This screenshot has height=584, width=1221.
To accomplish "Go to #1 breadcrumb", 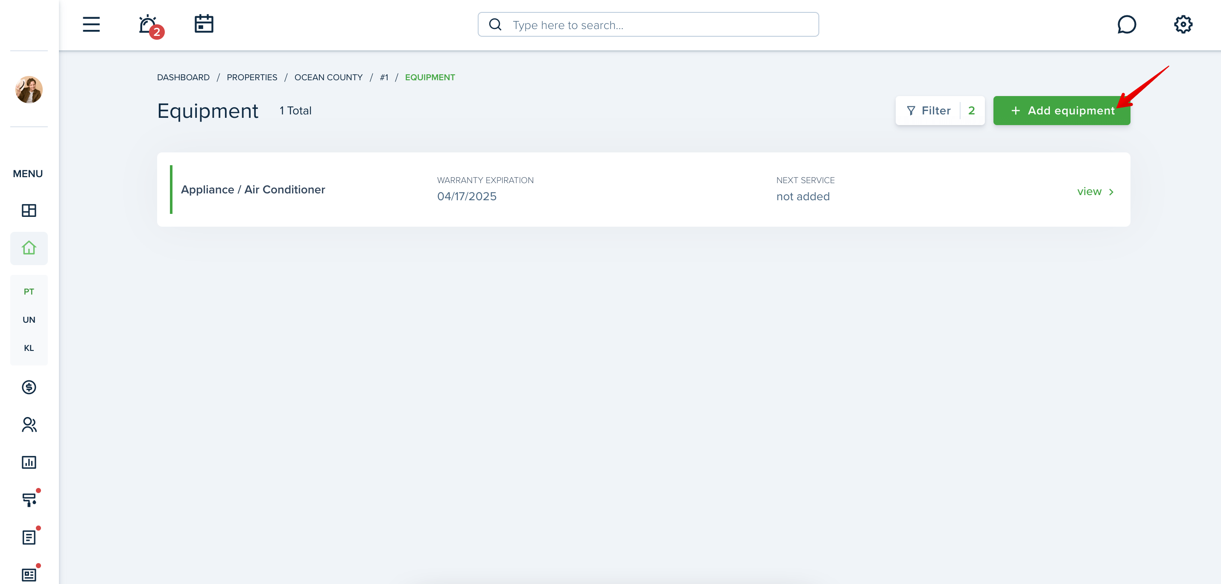I will pos(384,77).
